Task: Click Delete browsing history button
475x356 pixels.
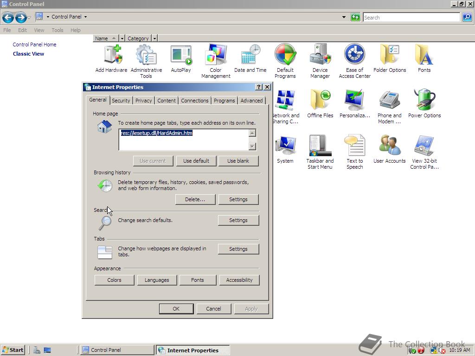Action: 195,199
